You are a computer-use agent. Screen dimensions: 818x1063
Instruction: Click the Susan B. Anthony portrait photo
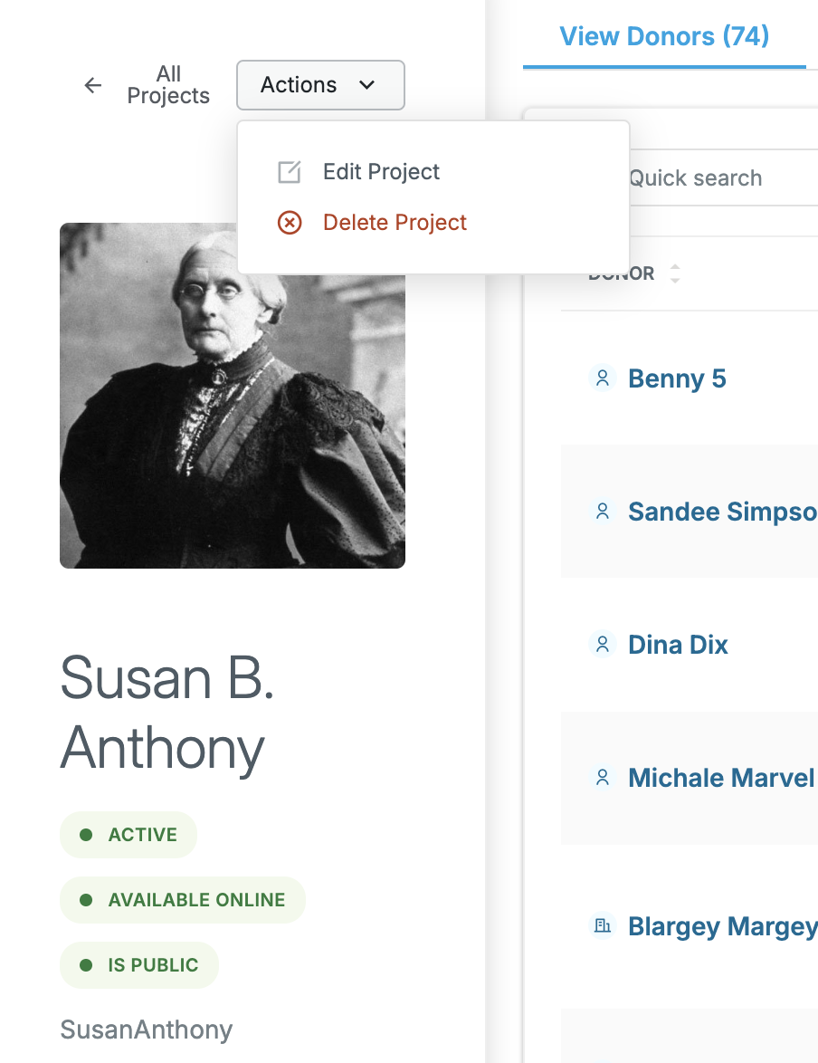[x=233, y=396]
